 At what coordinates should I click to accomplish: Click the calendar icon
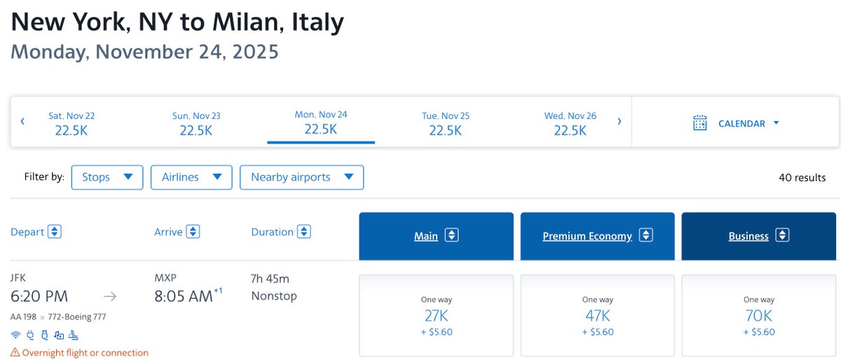[699, 123]
